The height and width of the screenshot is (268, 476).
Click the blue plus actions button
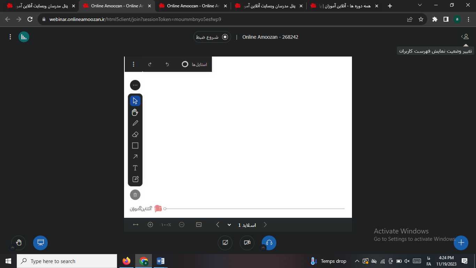click(x=461, y=243)
